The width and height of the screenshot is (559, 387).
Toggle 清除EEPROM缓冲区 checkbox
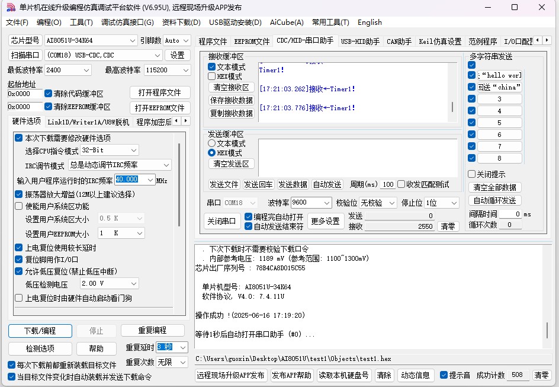point(48,106)
